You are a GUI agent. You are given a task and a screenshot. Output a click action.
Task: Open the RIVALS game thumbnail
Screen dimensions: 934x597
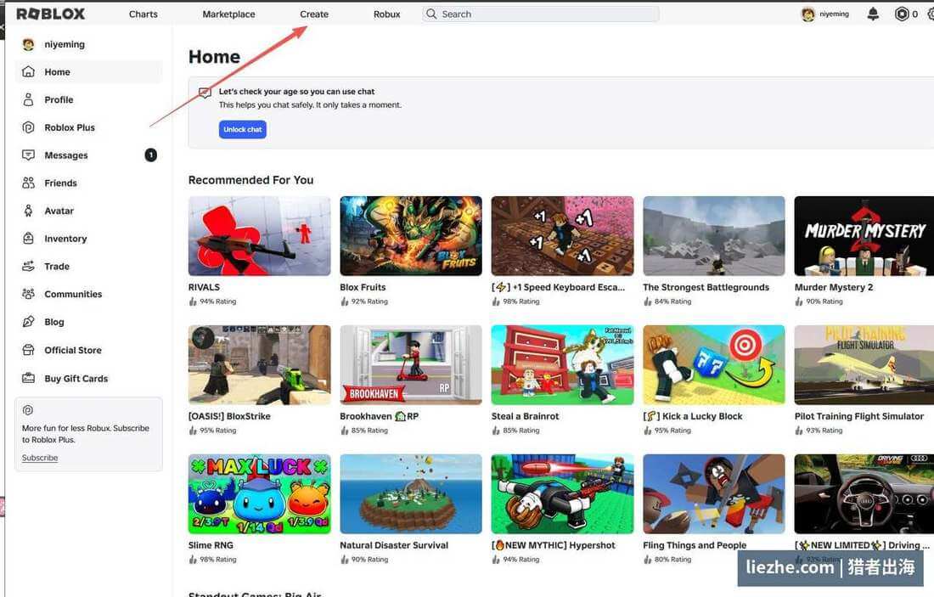coord(259,236)
